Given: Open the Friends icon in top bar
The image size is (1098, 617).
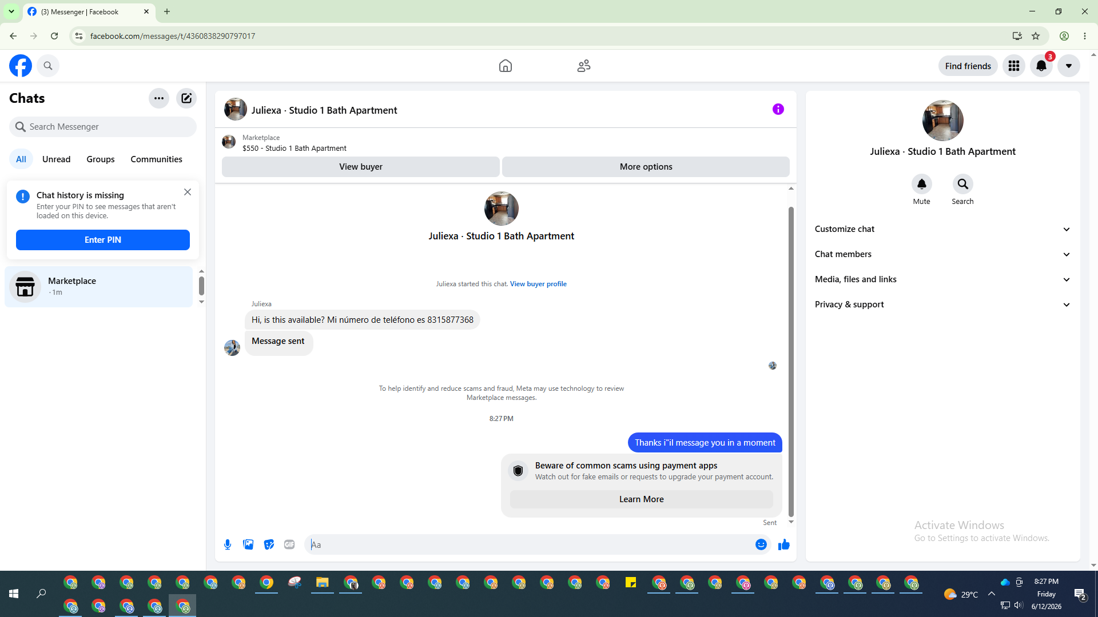Looking at the screenshot, I should [x=584, y=66].
